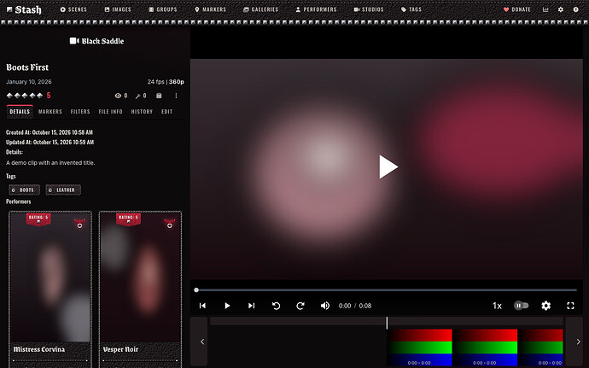Image resolution: width=589 pixels, height=368 pixels.
Task: Click the 360p resolution label
Action: click(177, 82)
